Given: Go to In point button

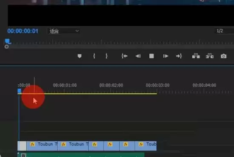Looking at the screenshot, I should [124, 56].
